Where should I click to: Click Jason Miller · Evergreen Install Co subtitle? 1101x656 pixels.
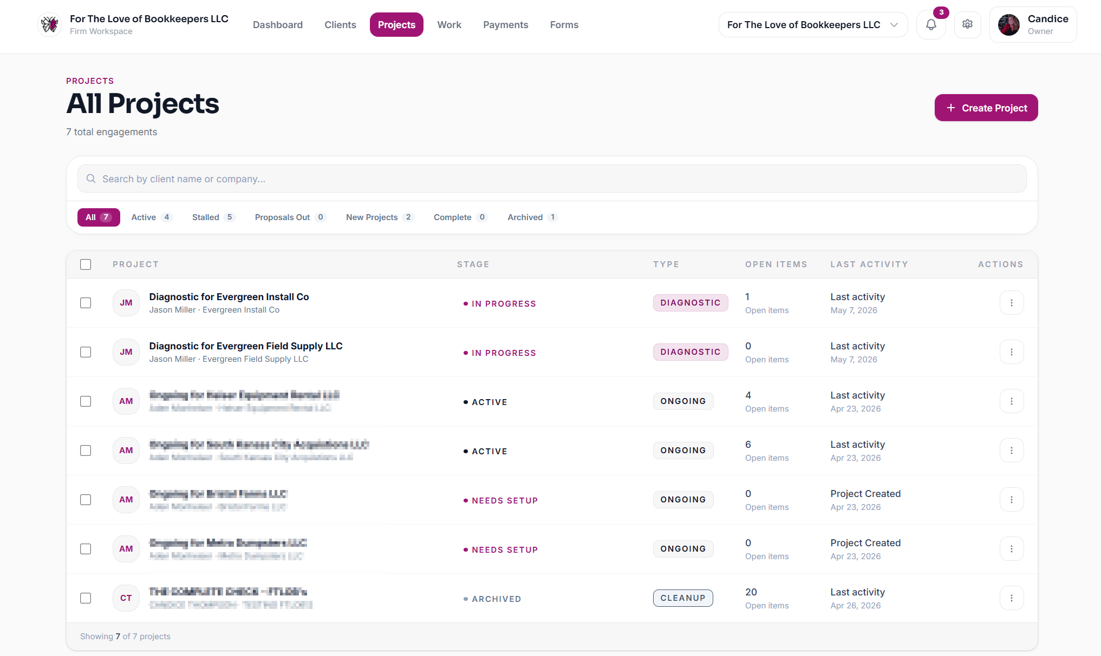[x=214, y=310]
